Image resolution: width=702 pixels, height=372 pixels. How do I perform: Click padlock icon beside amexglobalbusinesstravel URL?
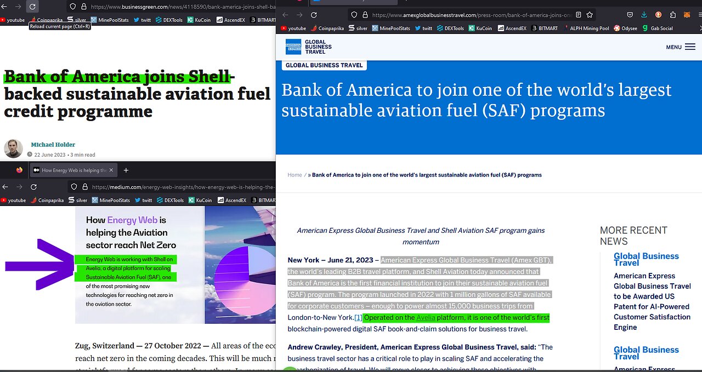pyautogui.click(x=365, y=15)
